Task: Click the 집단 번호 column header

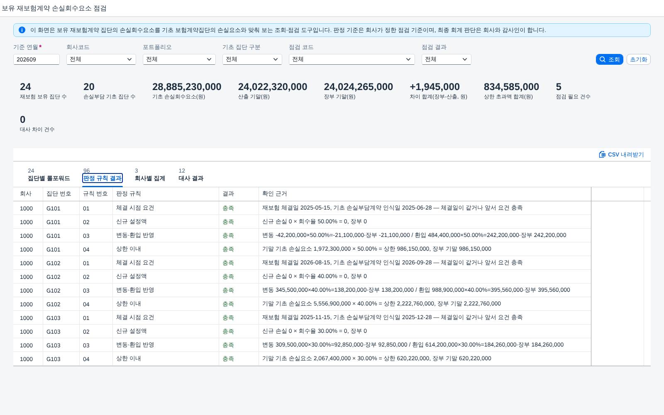Action: [x=61, y=194]
